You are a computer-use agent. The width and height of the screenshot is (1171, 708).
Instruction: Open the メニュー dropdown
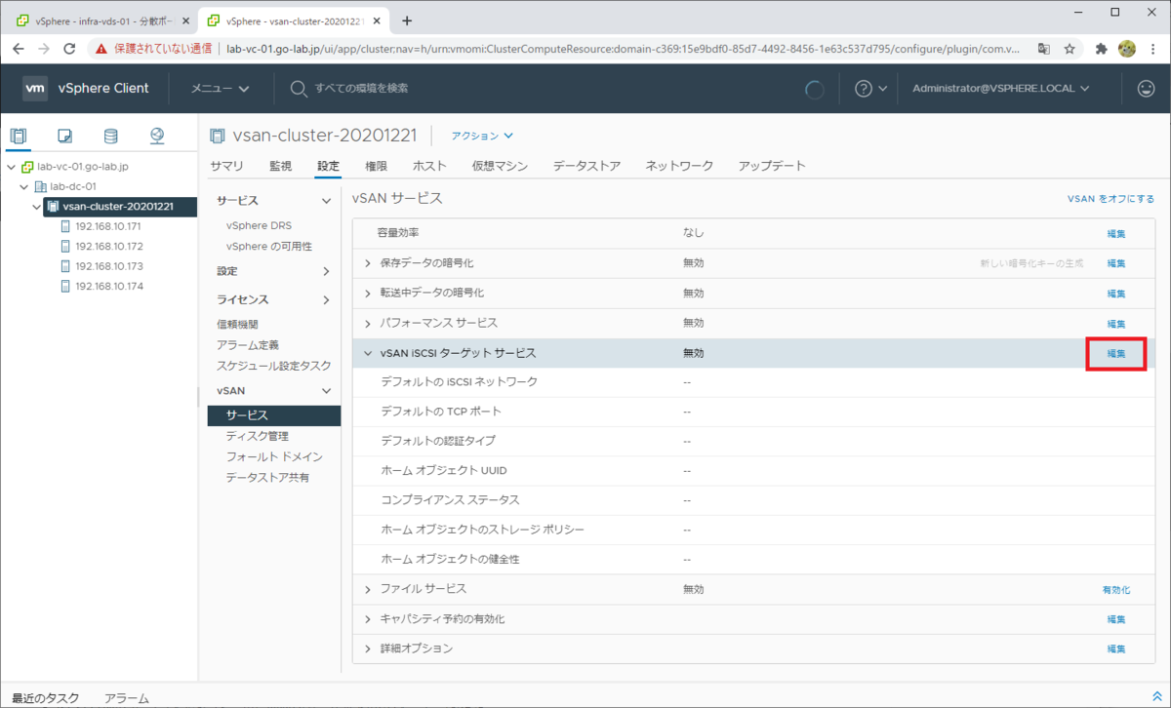coord(220,89)
